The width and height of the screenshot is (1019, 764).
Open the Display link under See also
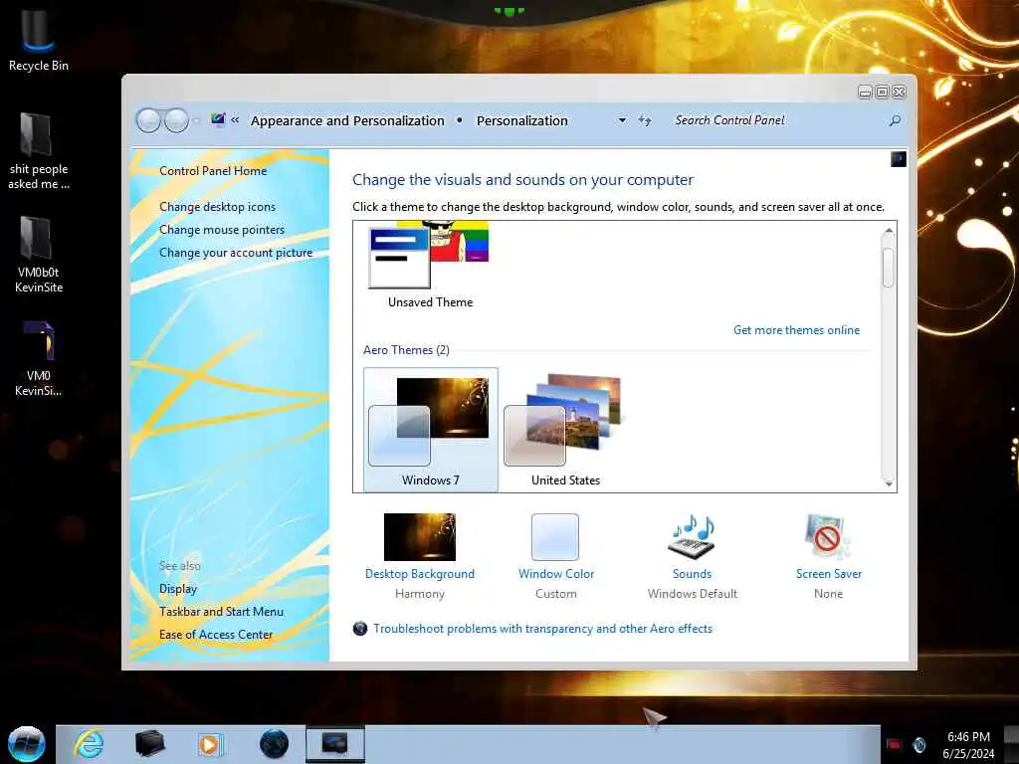[x=177, y=589]
